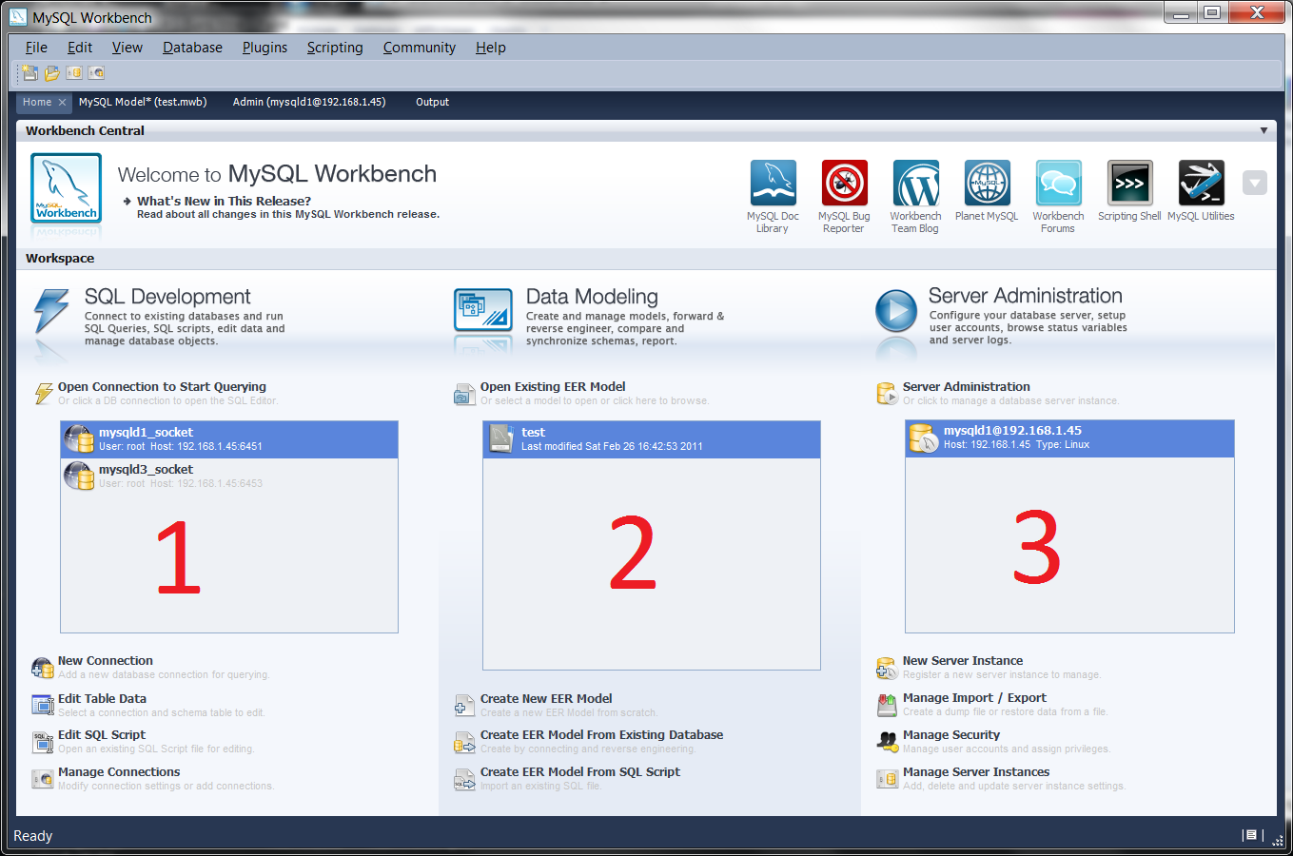Launch the MySQL Utilities icon

1201,183
